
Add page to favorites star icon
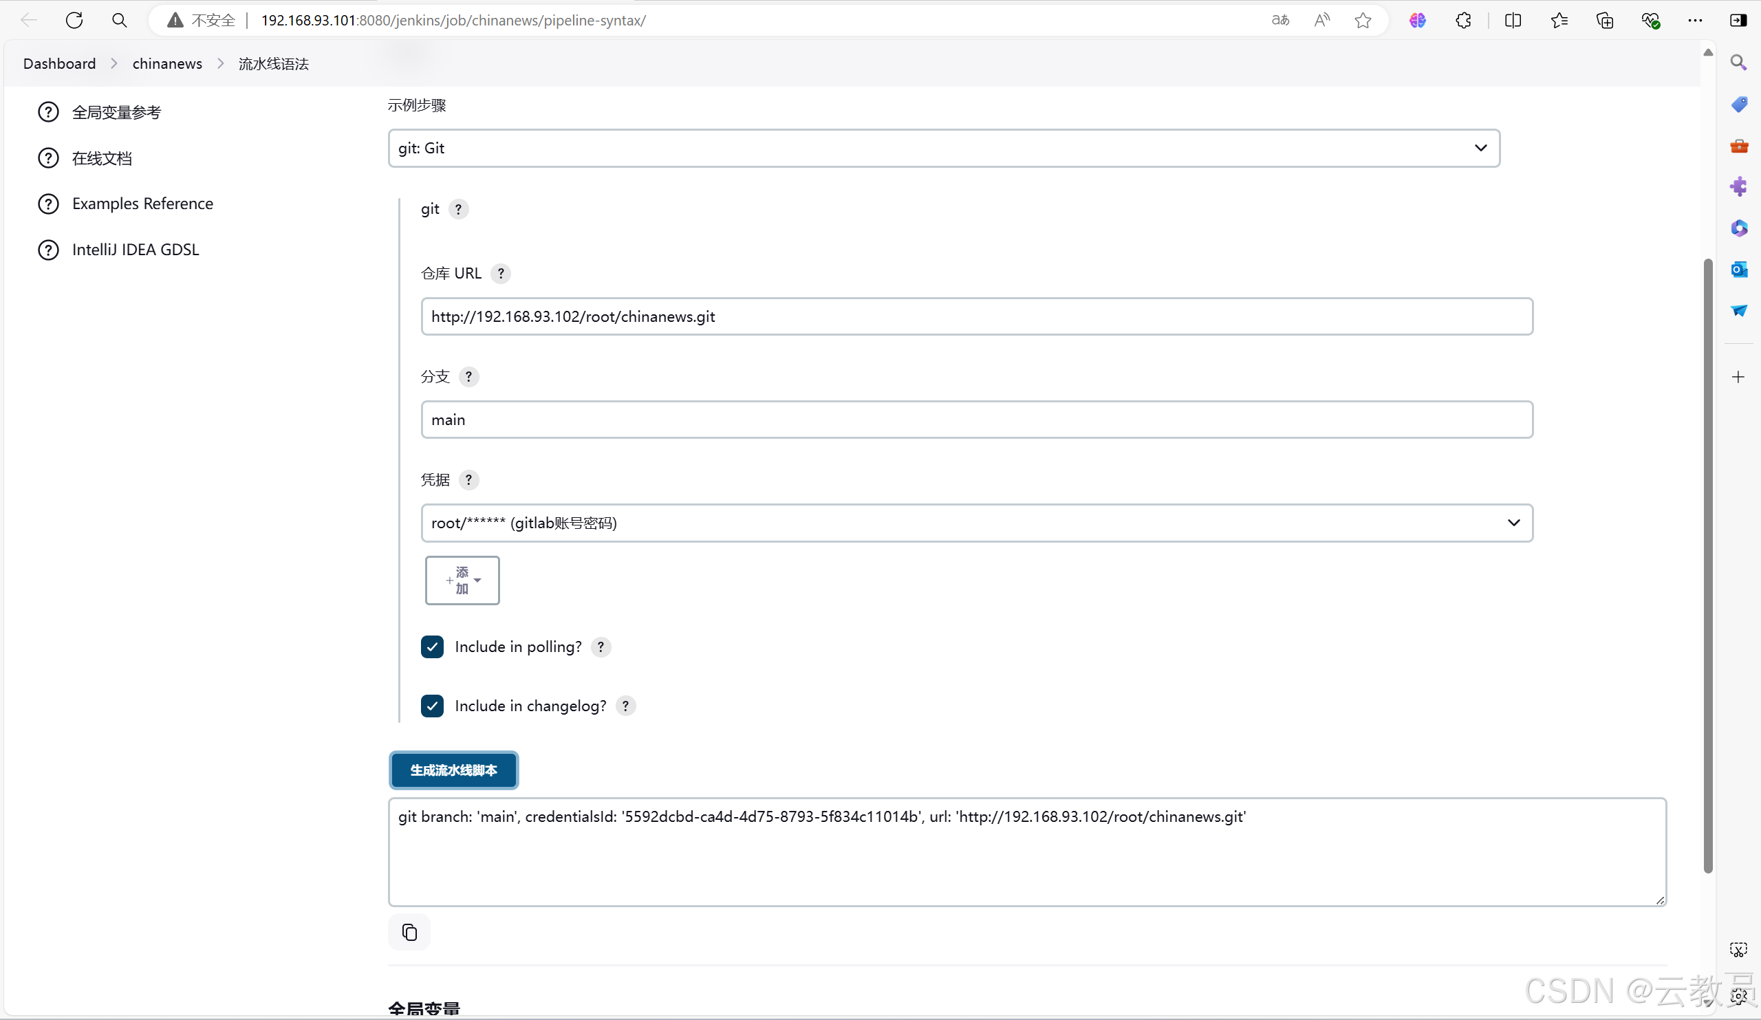1363,20
